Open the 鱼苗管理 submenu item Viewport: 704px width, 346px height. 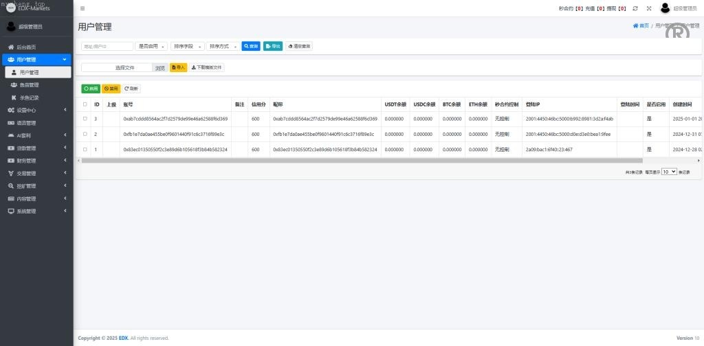(x=29, y=85)
